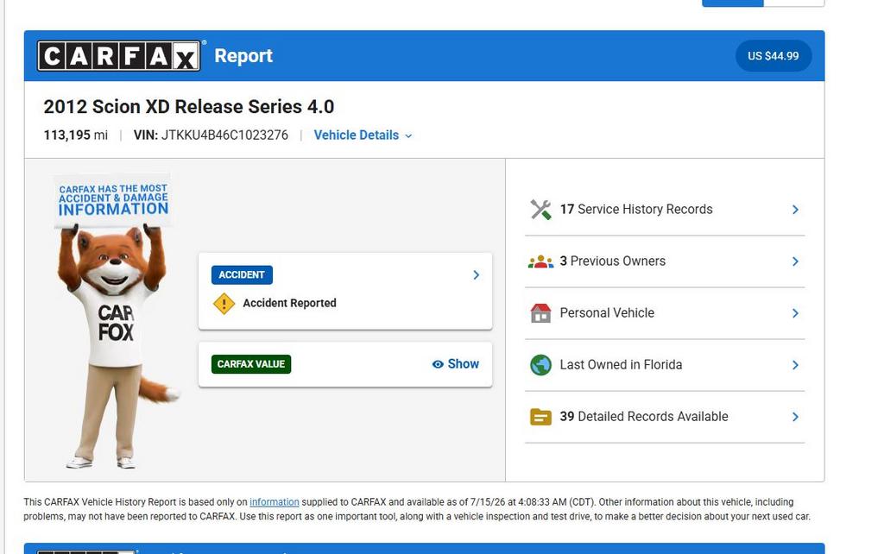884x554 pixels.
Task: Open the Accident card chevron
Action: (x=477, y=275)
